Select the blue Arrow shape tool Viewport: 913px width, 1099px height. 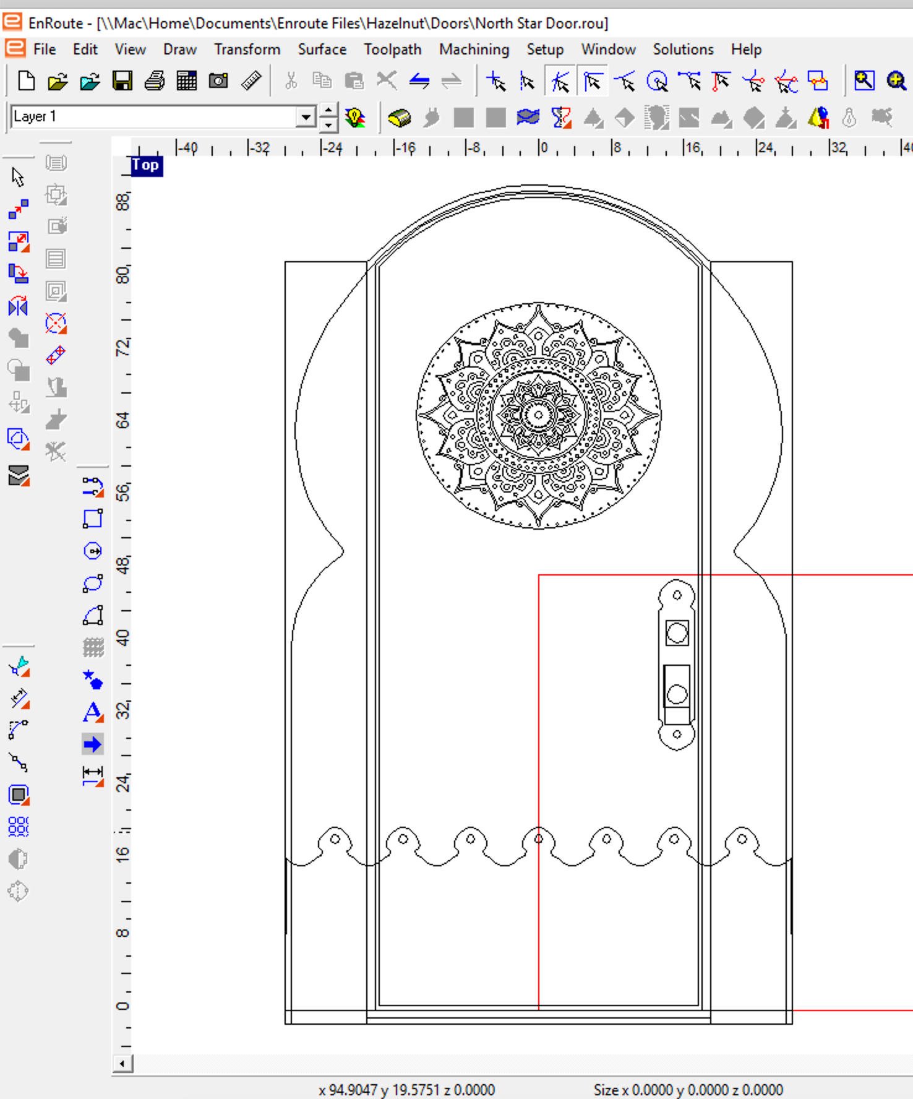point(93,744)
